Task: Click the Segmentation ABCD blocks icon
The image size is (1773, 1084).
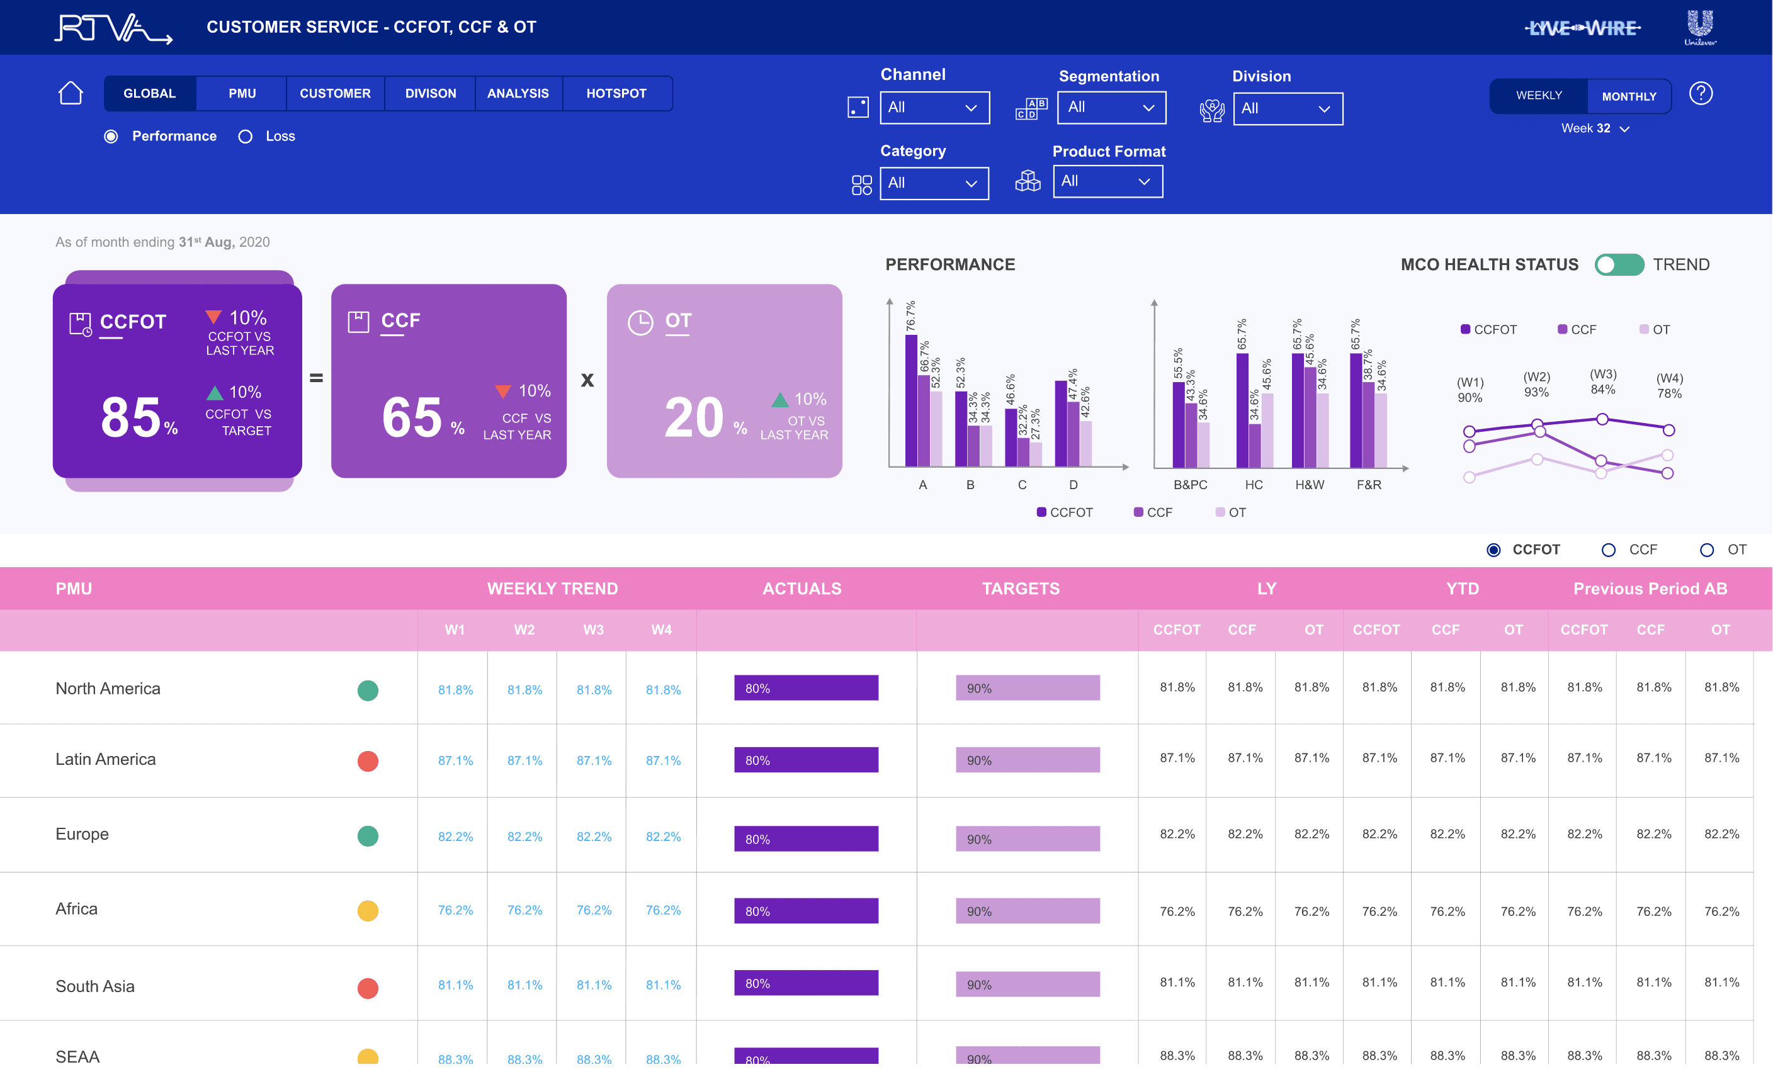Action: (x=1031, y=109)
